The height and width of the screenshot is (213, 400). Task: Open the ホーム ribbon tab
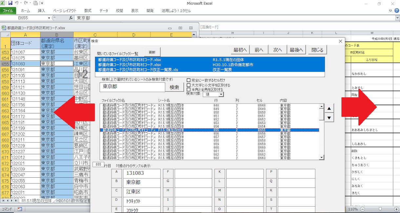tap(25, 11)
